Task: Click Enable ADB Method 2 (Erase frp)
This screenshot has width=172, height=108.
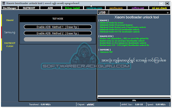Action: tap(58, 33)
